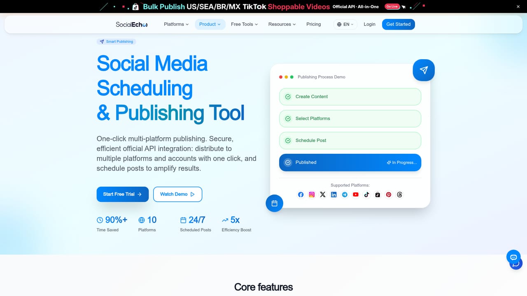Click the Supported Platforms label
Screen dimensions: 527x296
[x=350, y=185]
